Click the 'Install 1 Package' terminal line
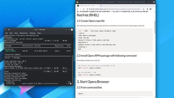The height and width of the screenshot is (98, 174). click(x=12, y=58)
